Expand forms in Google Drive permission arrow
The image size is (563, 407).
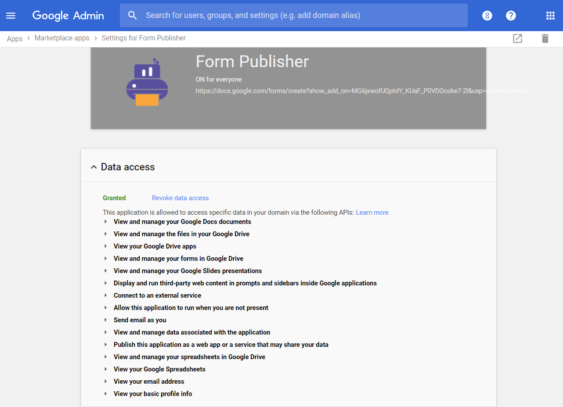coord(106,259)
